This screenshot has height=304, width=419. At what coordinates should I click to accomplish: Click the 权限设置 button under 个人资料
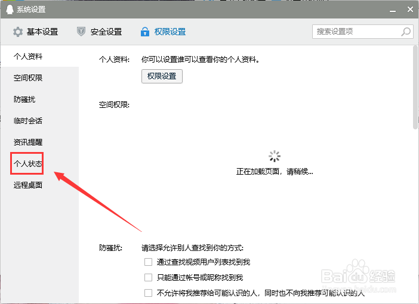coord(162,76)
